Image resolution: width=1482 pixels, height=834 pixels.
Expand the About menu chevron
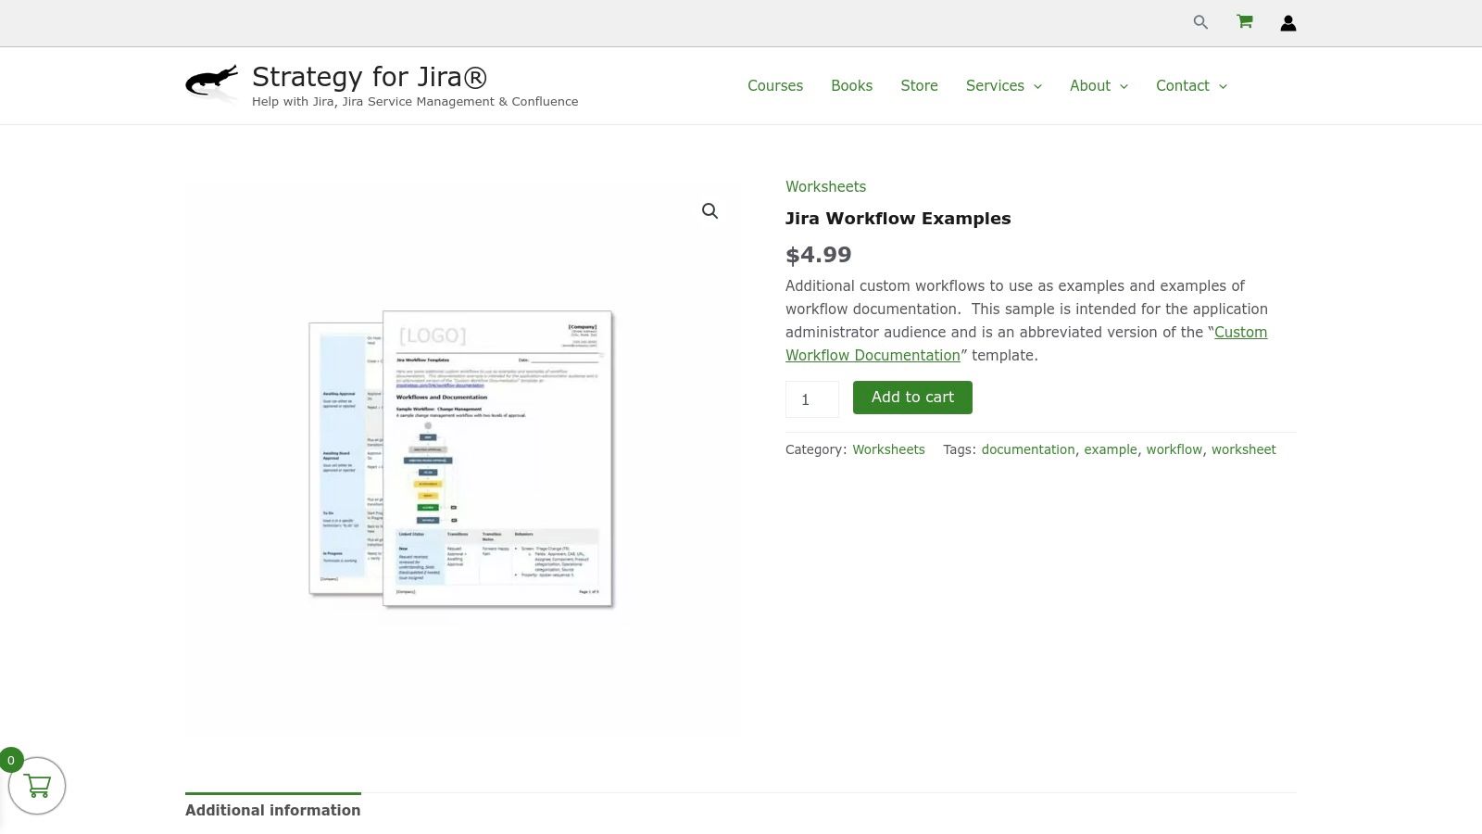(1124, 86)
